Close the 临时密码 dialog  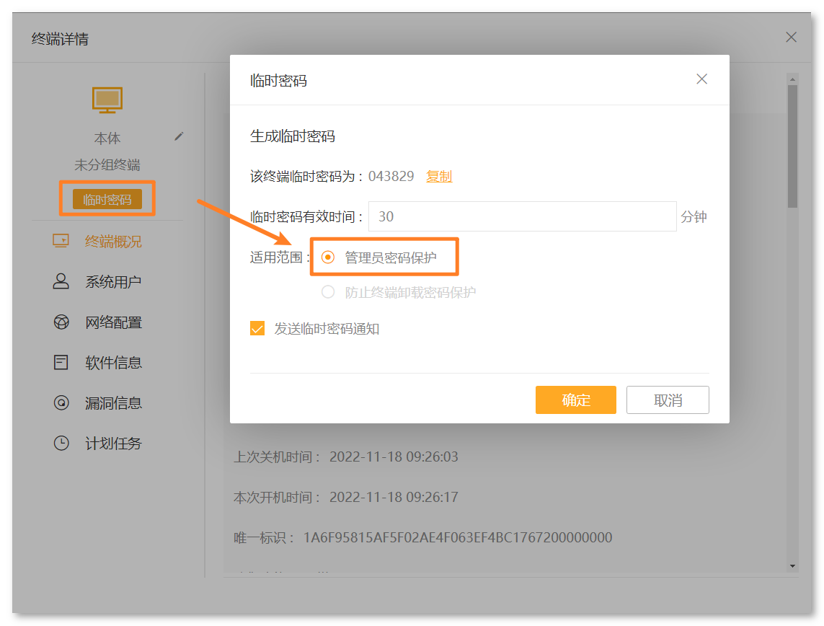[701, 79]
